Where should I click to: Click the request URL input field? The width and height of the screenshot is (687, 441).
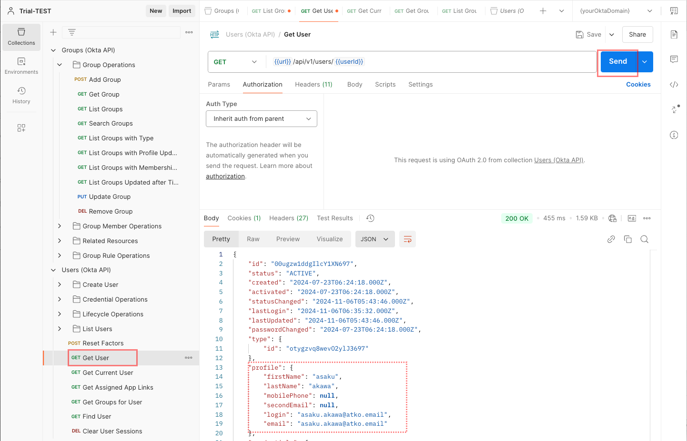pyautogui.click(x=429, y=62)
